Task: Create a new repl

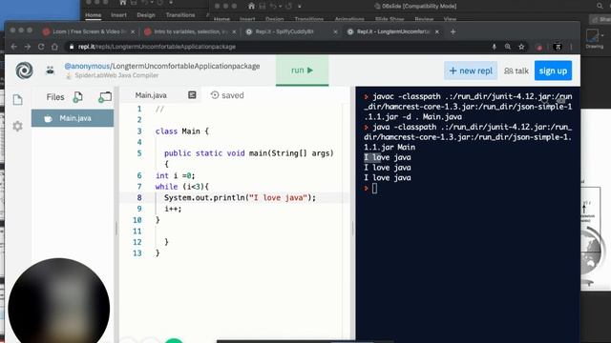Action: [x=471, y=71]
